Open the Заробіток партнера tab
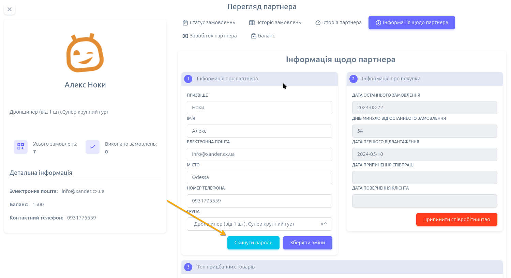 209,36
